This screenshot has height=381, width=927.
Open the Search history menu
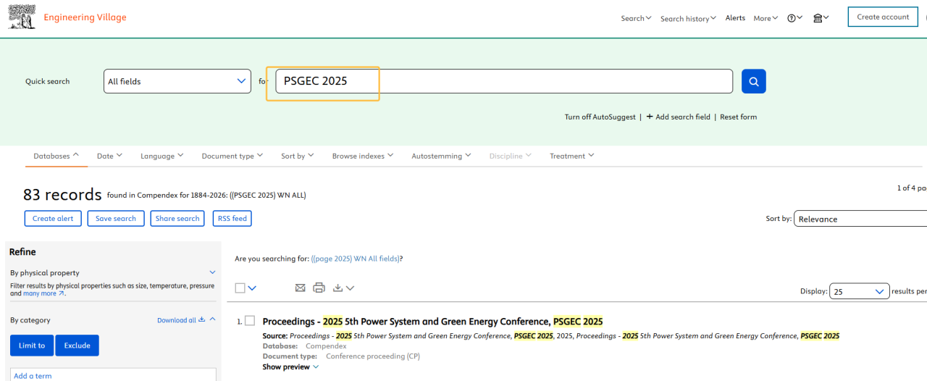click(688, 18)
